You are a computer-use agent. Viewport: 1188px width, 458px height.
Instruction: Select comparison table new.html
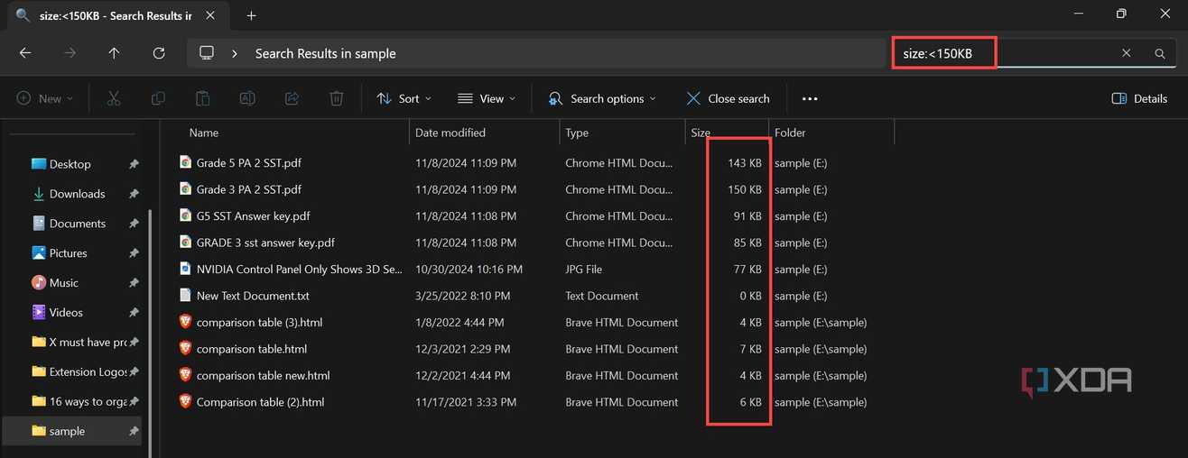(263, 375)
